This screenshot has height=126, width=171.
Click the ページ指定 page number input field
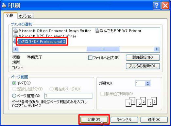point(68,96)
